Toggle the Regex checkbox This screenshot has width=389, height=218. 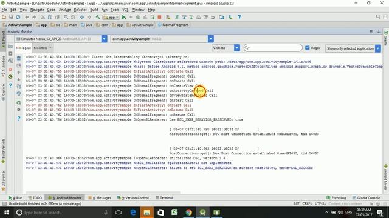(308, 48)
